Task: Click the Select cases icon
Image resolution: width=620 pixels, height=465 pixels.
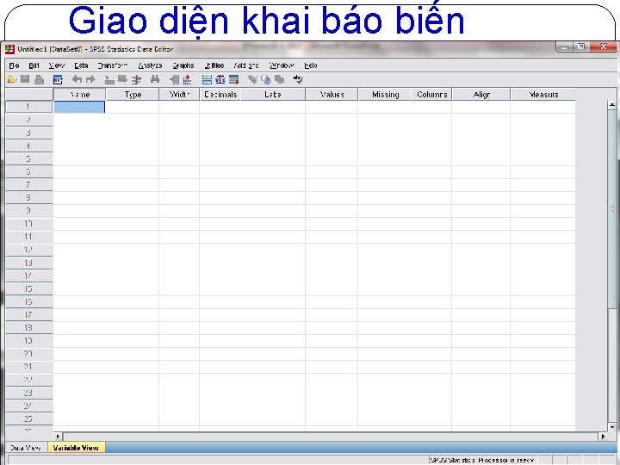Action: (x=233, y=80)
